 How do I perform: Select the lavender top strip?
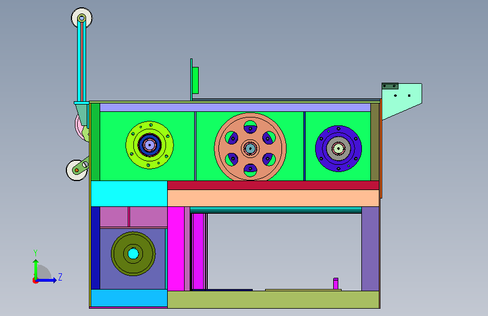[235, 107]
